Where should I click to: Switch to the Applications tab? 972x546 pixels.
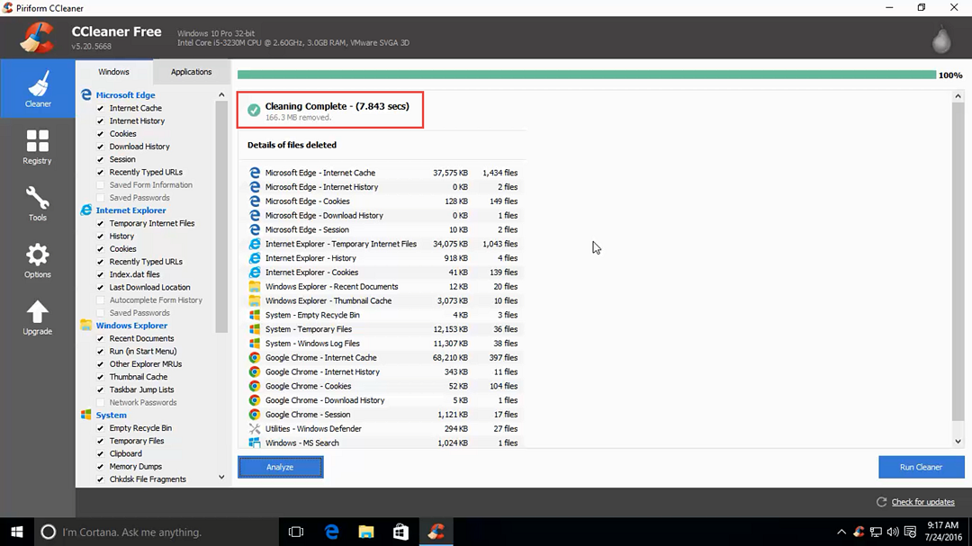click(x=192, y=72)
